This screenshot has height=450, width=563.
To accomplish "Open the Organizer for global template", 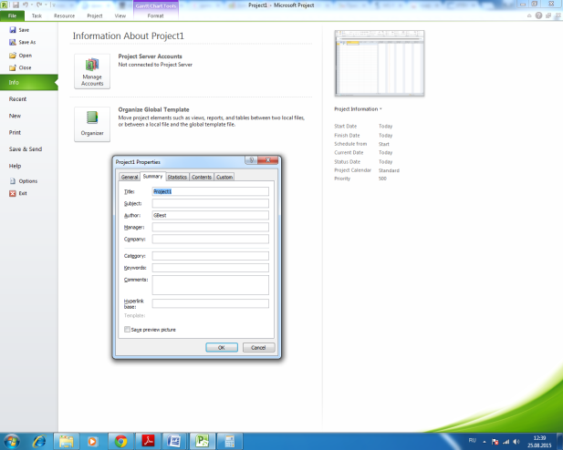I will pyautogui.click(x=92, y=124).
